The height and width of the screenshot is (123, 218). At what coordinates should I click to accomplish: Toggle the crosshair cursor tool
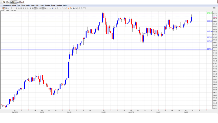43,8
